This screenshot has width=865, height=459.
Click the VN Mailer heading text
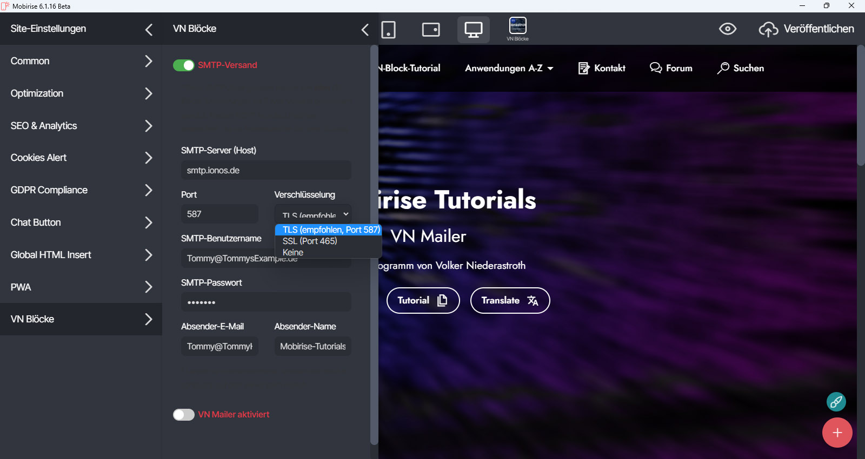tap(428, 236)
